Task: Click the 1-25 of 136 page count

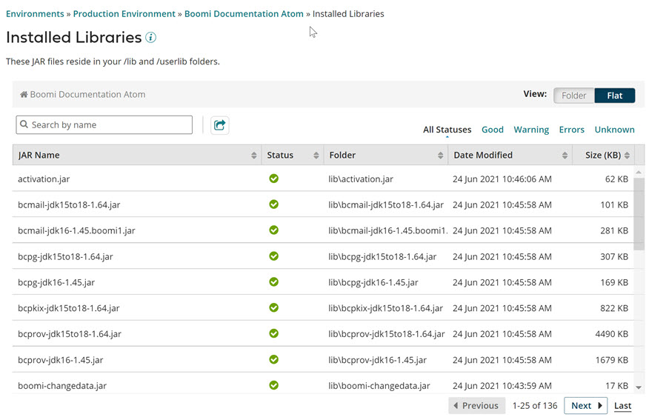Action: coord(535,405)
